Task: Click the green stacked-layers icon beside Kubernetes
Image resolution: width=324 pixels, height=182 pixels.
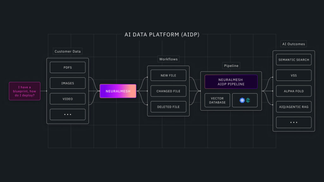Action: [248, 100]
